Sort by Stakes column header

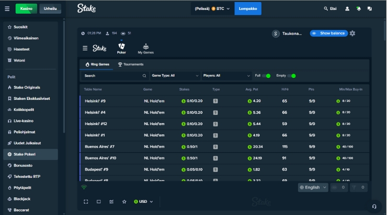click(x=184, y=89)
